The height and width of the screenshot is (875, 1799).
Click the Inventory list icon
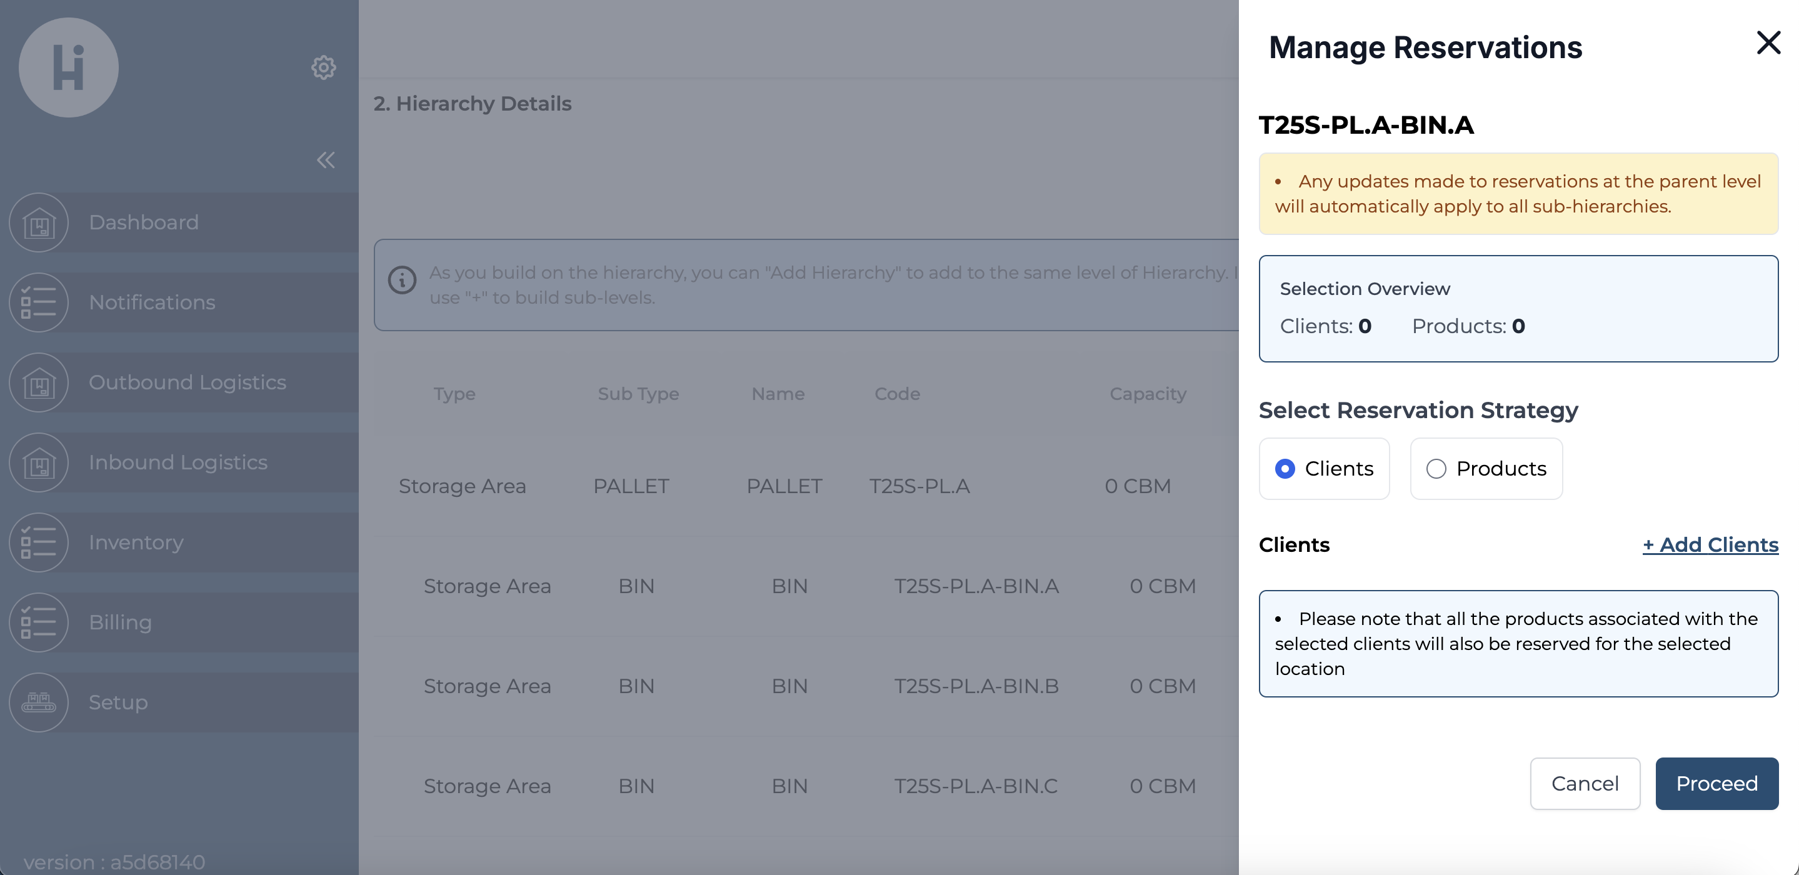click(39, 542)
